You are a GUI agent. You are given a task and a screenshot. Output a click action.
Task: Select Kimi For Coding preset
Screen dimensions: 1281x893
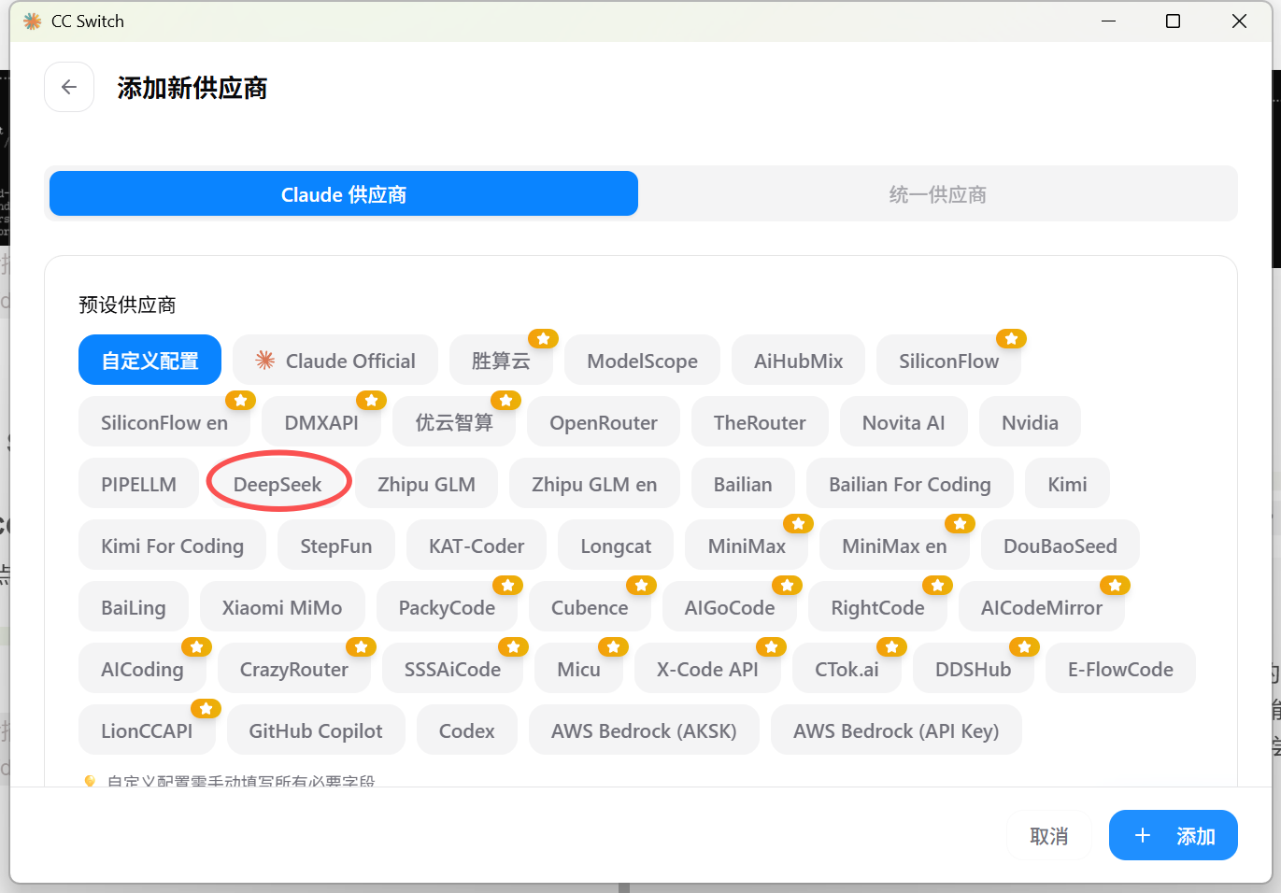(x=172, y=545)
